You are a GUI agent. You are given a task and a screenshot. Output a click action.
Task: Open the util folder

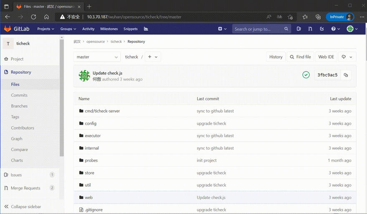(88, 185)
